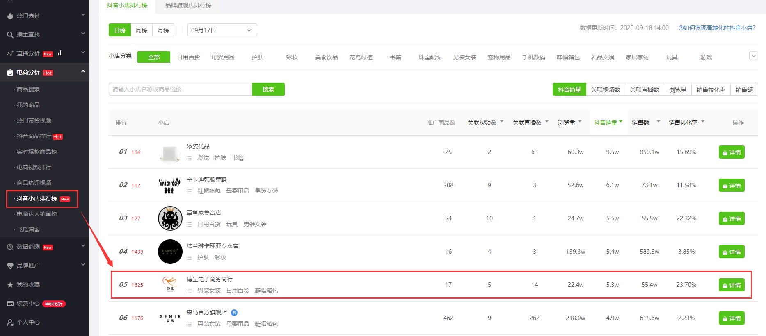Switch ranking metric to 销售额 toggle button
The image size is (766, 336).
[744, 90]
